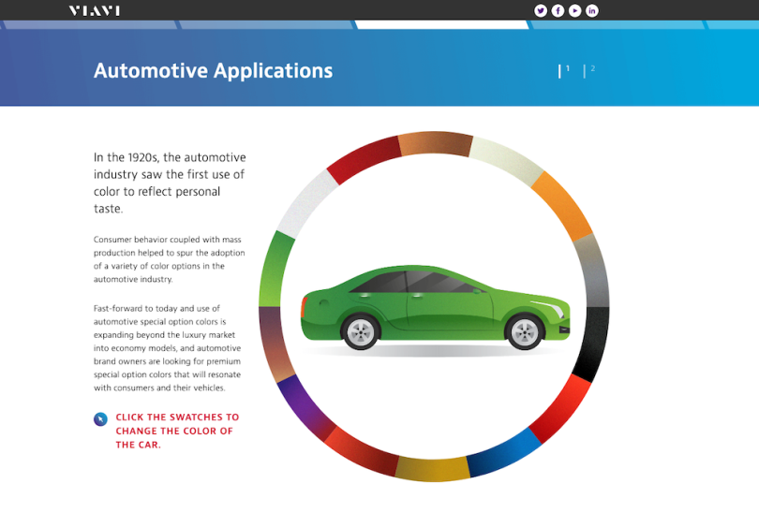This screenshot has height=513, width=759.
Task: Choose the gold color swatch at the ring's bottom
Action: [x=432, y=468]
